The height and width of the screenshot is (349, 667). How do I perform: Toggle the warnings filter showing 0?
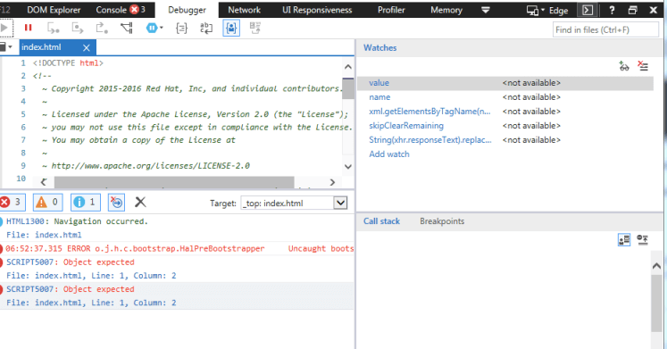point(47,202)
